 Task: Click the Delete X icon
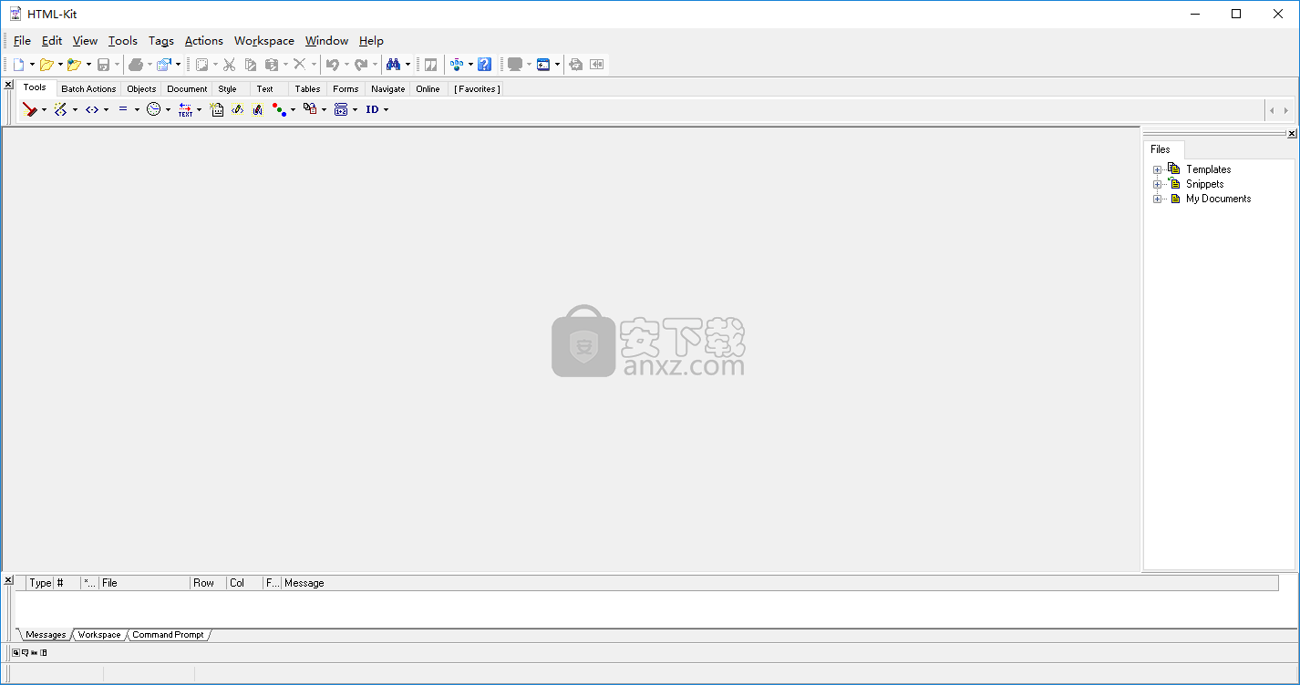[299, 65]
